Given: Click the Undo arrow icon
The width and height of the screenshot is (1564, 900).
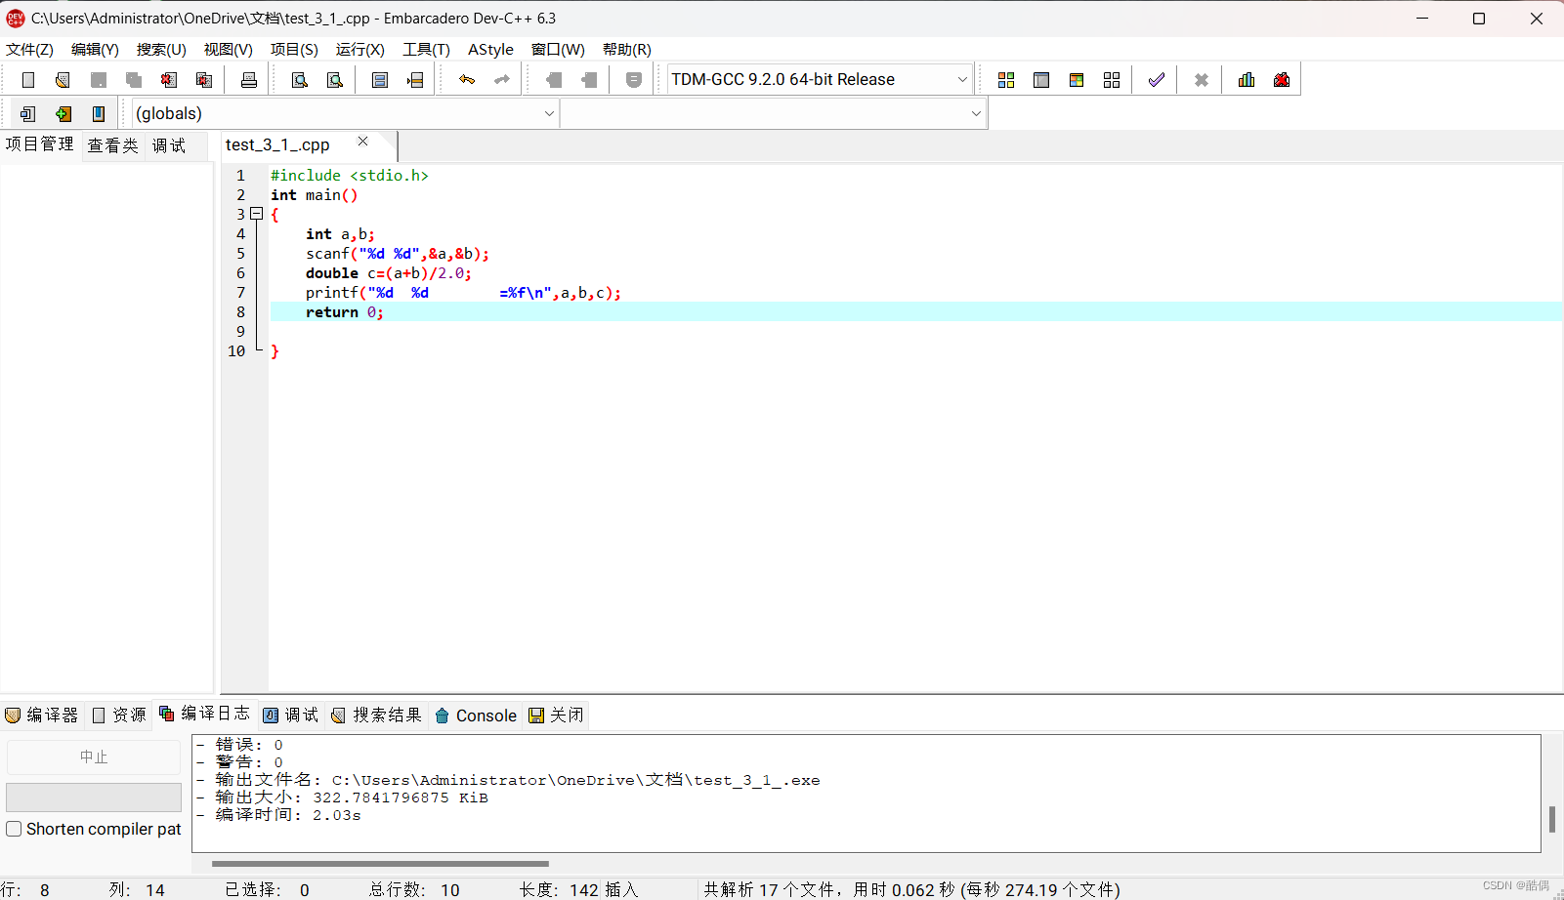Looking at the screenshot, I should tap(467, 79).
